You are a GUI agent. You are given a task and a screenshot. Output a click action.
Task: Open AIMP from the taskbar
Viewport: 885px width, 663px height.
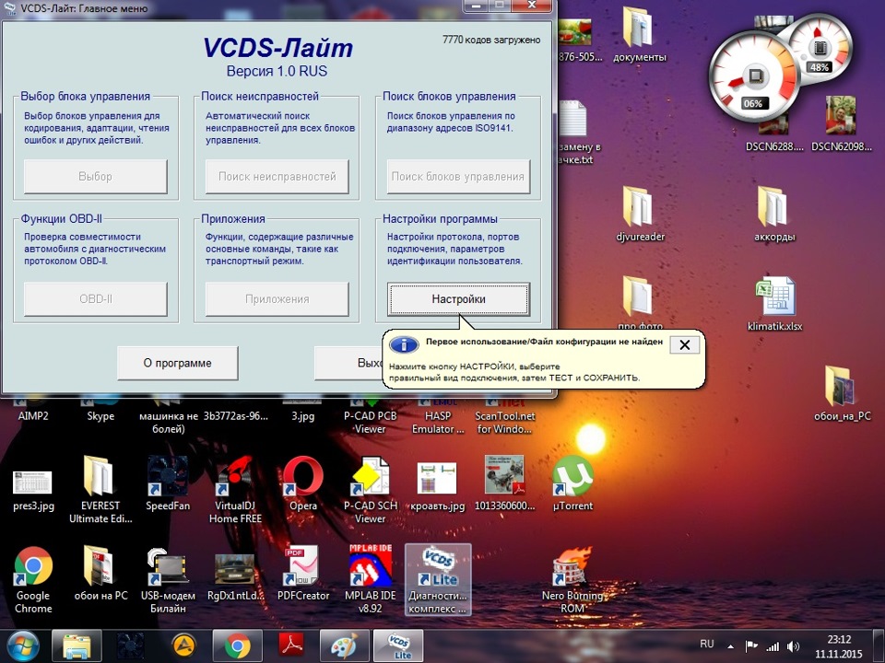[x=183, y=646]
